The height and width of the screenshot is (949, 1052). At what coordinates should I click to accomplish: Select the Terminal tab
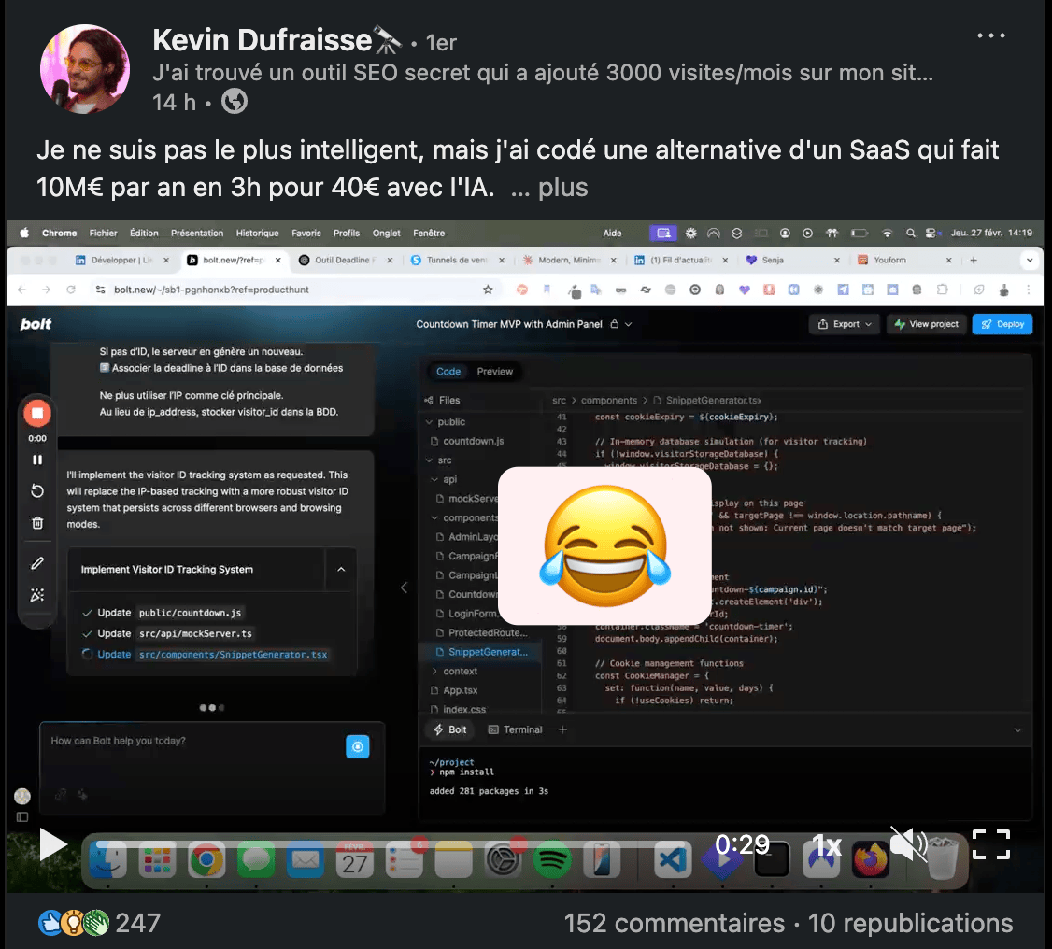[x=515, y=729]
